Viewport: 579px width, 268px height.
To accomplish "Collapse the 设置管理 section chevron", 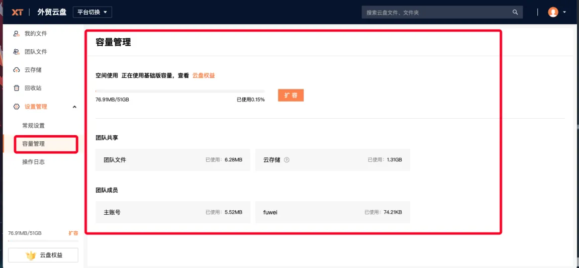I will coord(75,107).
